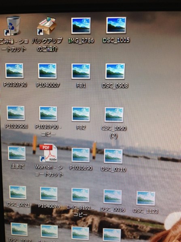Click the DSC_1123 image icon
The image size is (181, 242).
tap(146, 198)
